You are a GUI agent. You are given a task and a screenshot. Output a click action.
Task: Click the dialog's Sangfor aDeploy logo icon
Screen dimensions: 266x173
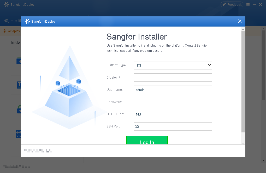point(27,21)
